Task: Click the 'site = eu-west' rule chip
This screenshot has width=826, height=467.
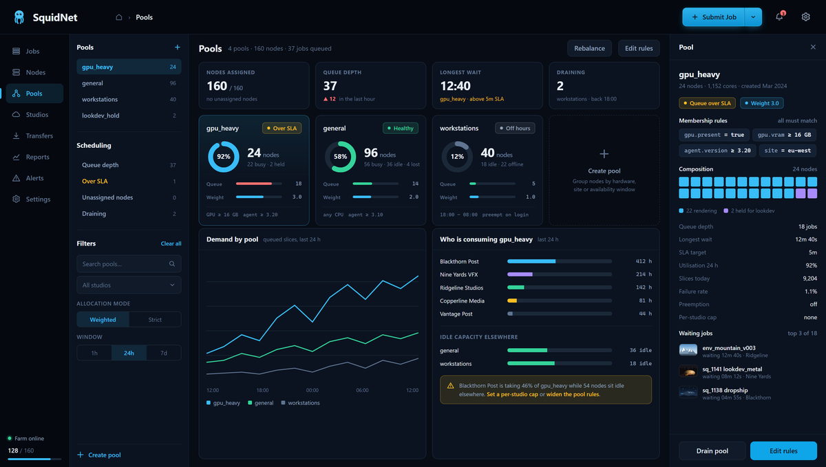Action: (787, 150)
